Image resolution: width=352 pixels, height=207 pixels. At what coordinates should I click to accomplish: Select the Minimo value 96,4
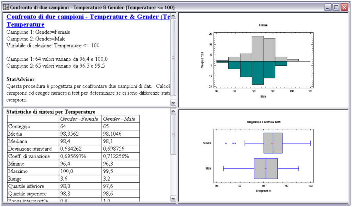tap(65, 164)
